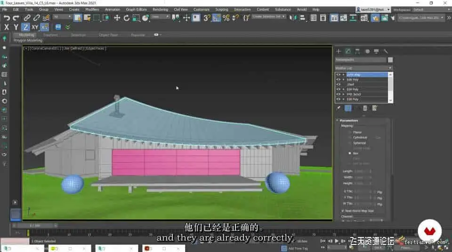Toggle Real-World Map Size checkbox
Image resolution: width=452 pixels, height=252 pixels.
(x=343, y=211)
